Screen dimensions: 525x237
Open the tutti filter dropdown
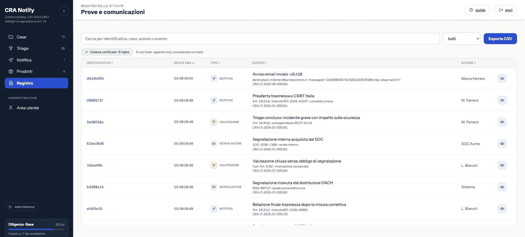[461, 38]
